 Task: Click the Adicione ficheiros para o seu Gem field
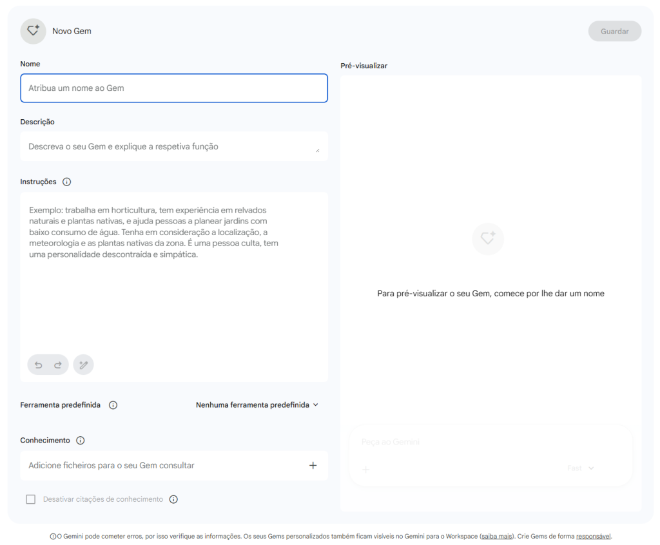[x=174, y=466]
